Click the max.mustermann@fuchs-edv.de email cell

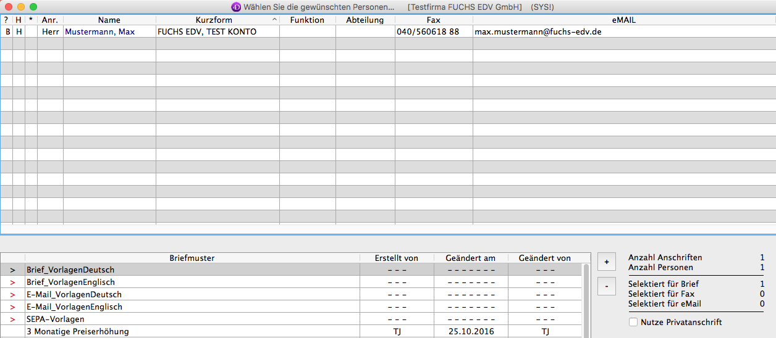click(538, 31)
